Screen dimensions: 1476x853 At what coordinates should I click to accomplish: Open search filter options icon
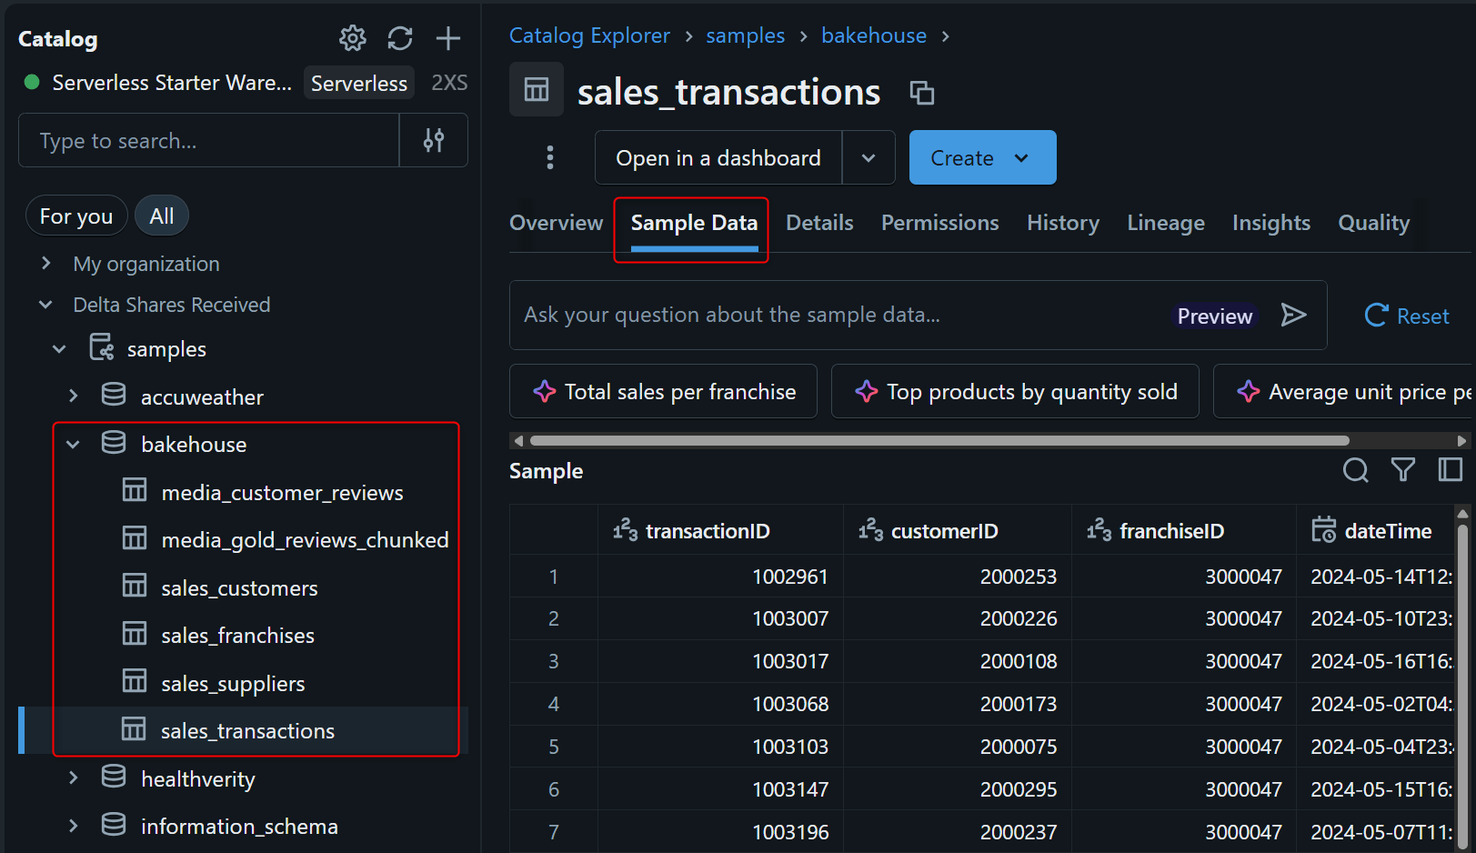(x=434, y=140)
